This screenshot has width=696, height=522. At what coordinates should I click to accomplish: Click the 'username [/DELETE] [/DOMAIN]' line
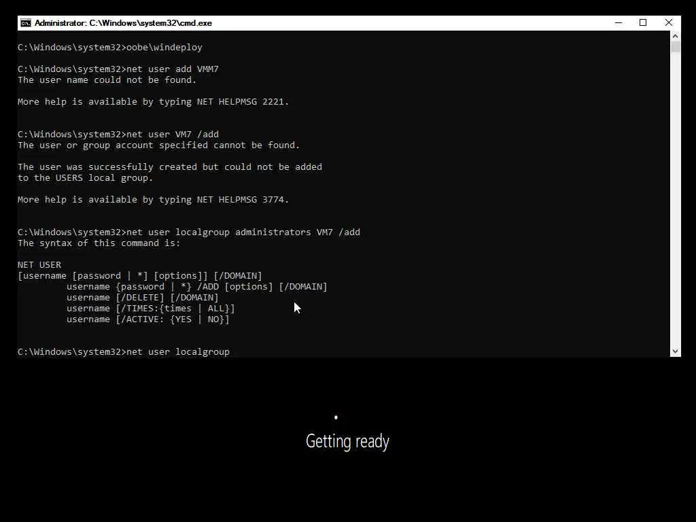143,298
